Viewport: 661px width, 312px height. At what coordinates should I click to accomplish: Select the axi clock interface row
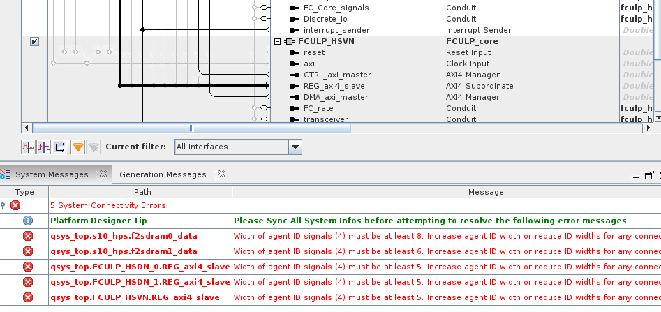pos(309,64)
